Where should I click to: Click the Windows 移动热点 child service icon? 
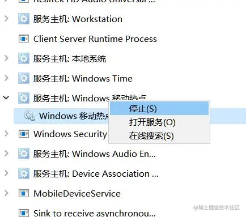(x=29, y=116)
